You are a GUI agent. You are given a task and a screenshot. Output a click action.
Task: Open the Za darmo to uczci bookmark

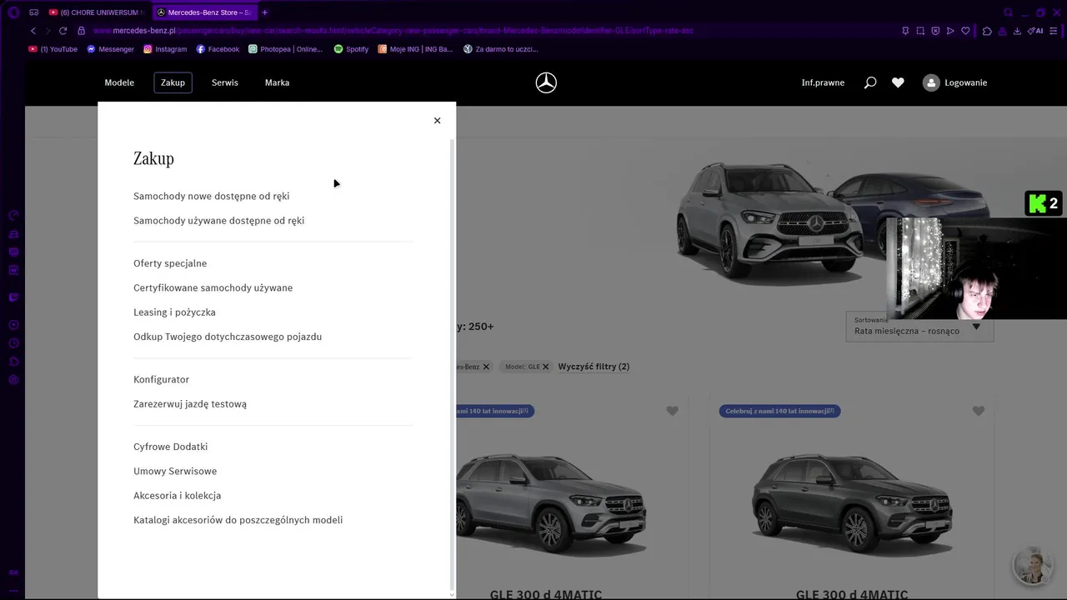[501, 49]
